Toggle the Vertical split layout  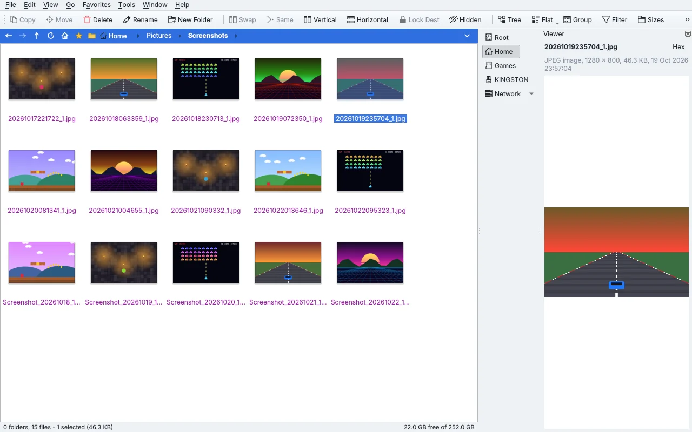pos(320,19)
